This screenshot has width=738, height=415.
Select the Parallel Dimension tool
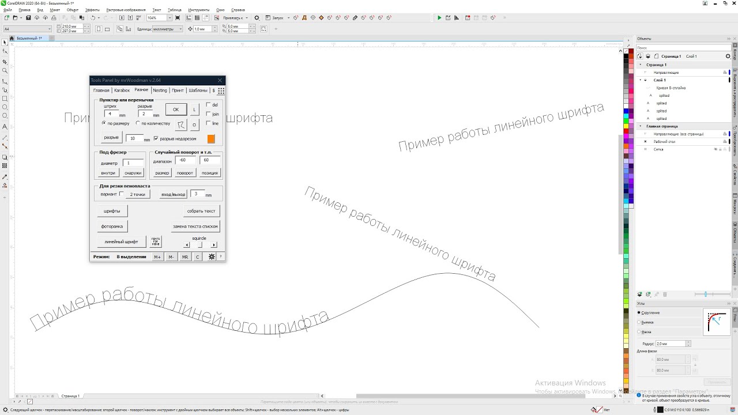pyautogui.click(x=5, y=138)
